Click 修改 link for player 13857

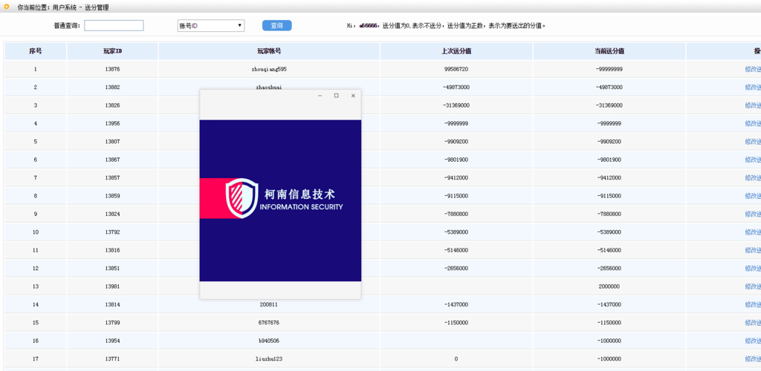[753, 178]
